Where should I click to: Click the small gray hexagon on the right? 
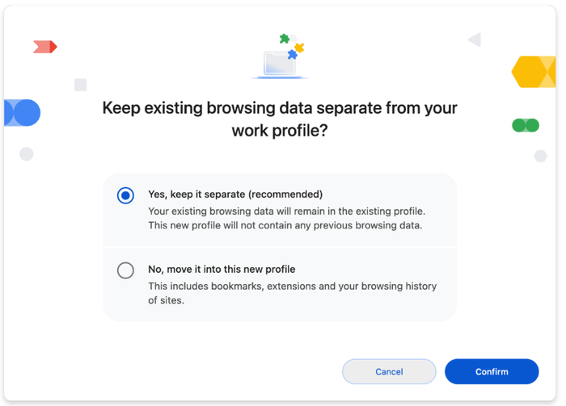click(x=540, y=156)
